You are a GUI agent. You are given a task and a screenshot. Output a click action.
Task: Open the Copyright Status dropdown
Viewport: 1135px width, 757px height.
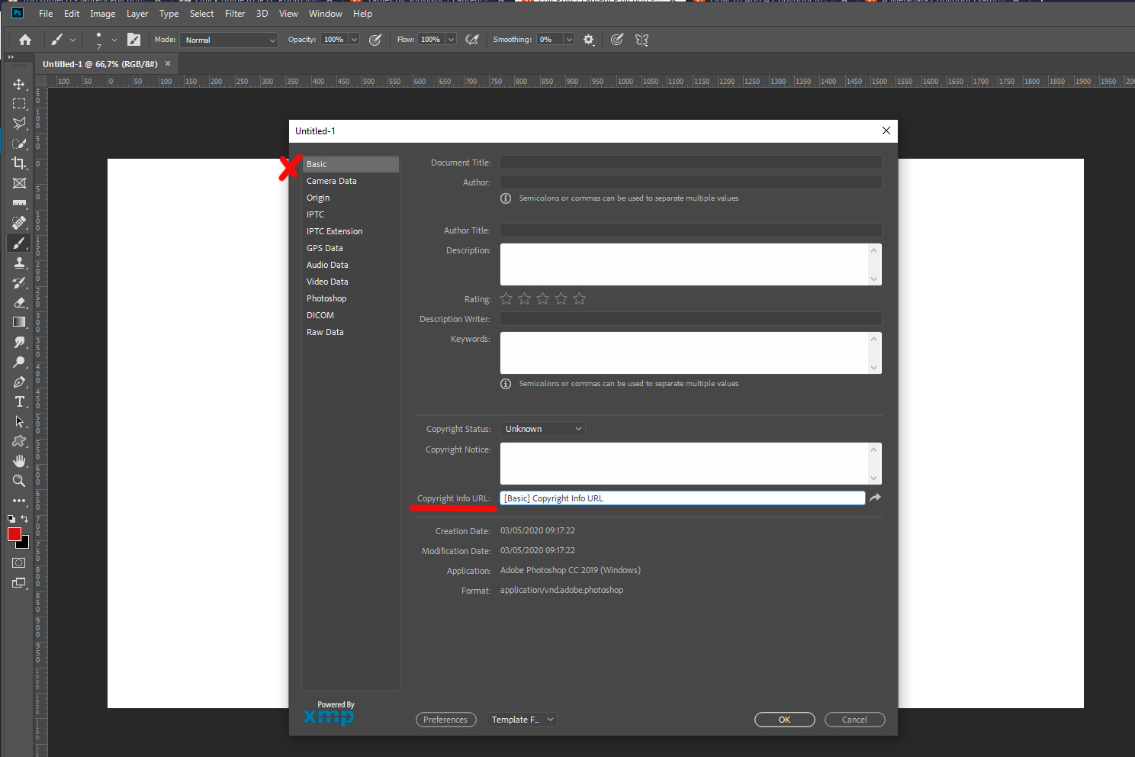pos(542,429)
